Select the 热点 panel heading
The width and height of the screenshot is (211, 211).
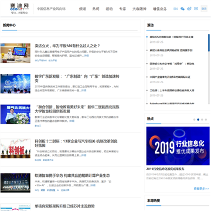pos(150,118)
